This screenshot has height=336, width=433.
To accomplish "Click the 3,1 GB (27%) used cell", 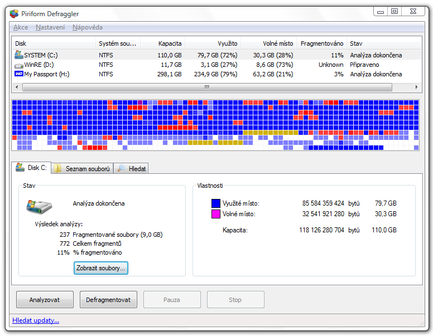I will (x=219, y=65).
